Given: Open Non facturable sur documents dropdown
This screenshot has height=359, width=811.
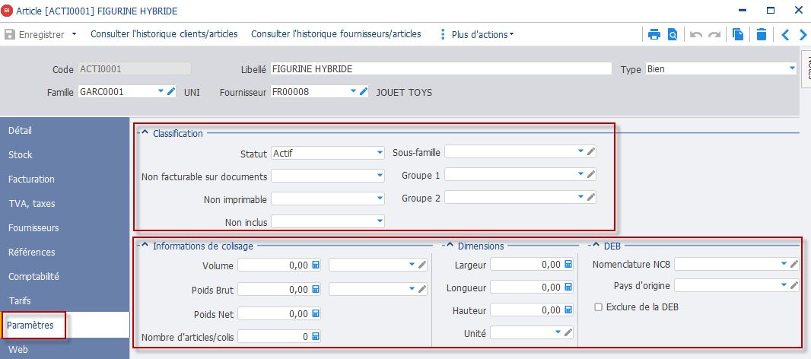Looking at the screenshot, I should (x=380, y=176).
